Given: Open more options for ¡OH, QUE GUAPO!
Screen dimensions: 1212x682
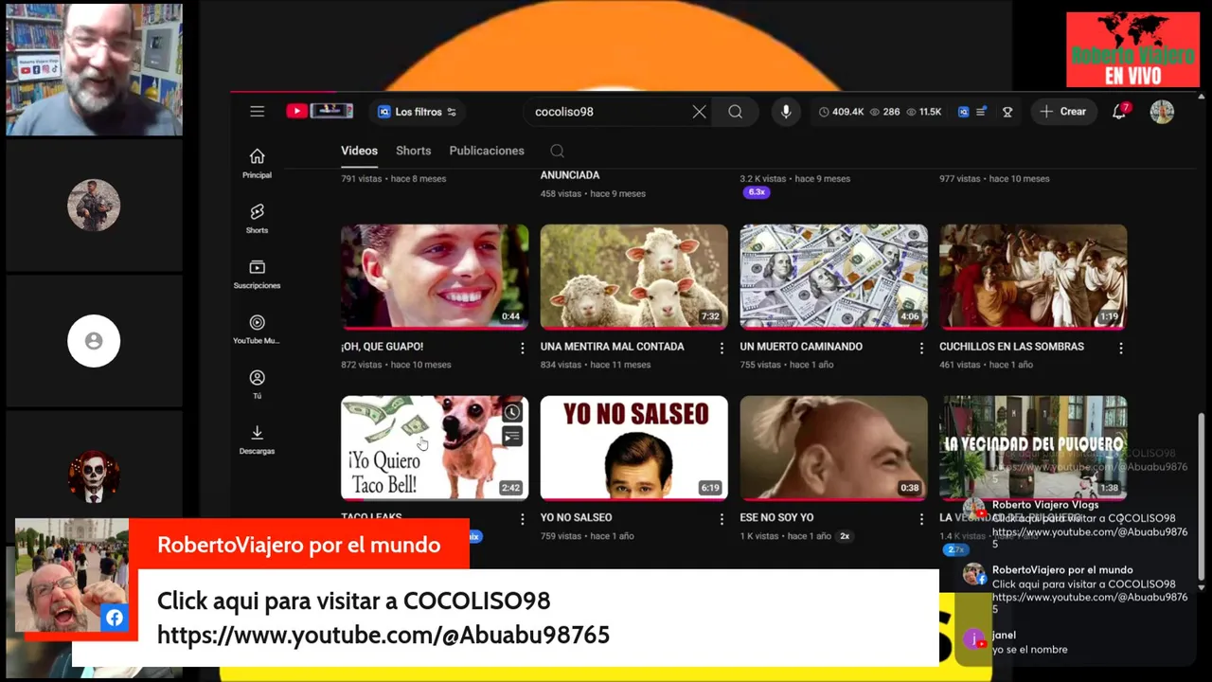Looking at the screenshot, I should [522, 349].
